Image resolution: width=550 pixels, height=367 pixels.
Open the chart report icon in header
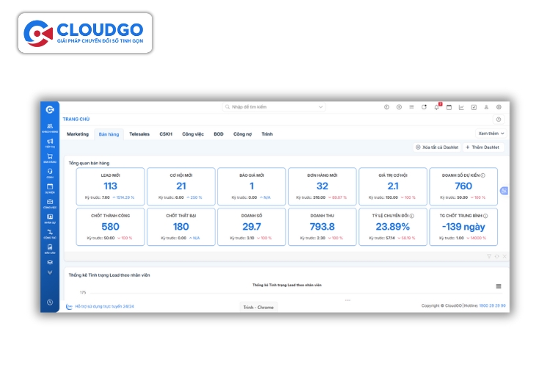pyautogui.click(x=461, y=107)
